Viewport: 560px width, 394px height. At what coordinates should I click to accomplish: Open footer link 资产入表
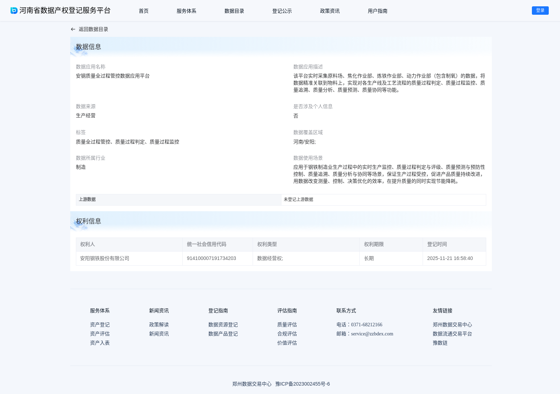pyautogui.click(x=100, y=343)
